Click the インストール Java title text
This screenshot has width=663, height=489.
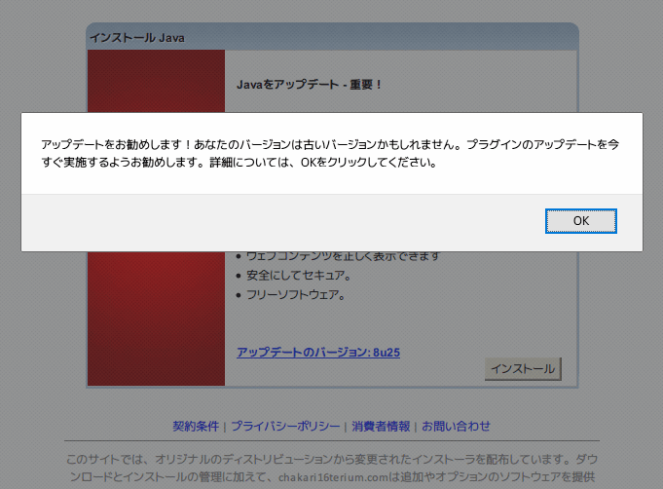click(x=137, y=38)
